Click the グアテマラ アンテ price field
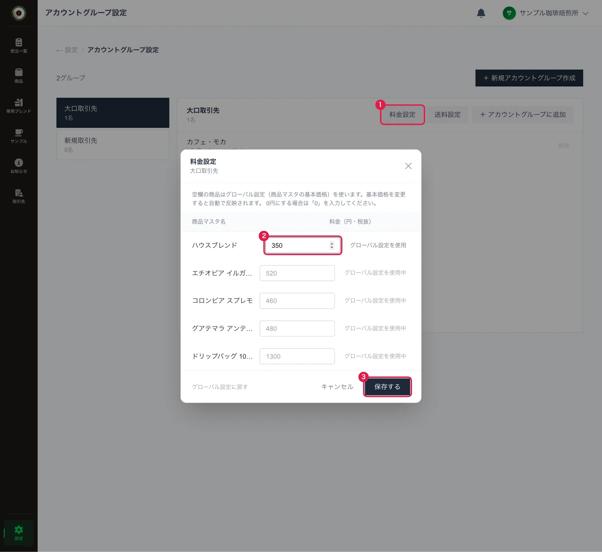This screenshot has height=552, width=602. click(297, 329)
